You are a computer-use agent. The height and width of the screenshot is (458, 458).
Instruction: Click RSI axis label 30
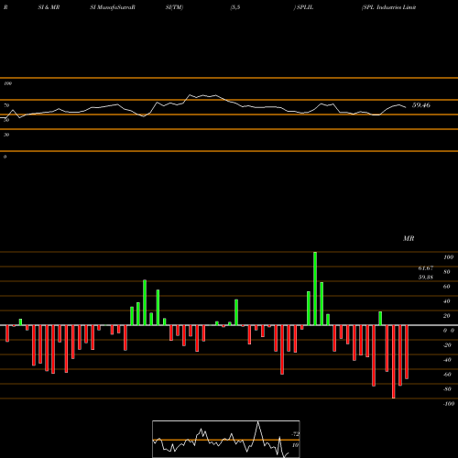coord(6,135)
